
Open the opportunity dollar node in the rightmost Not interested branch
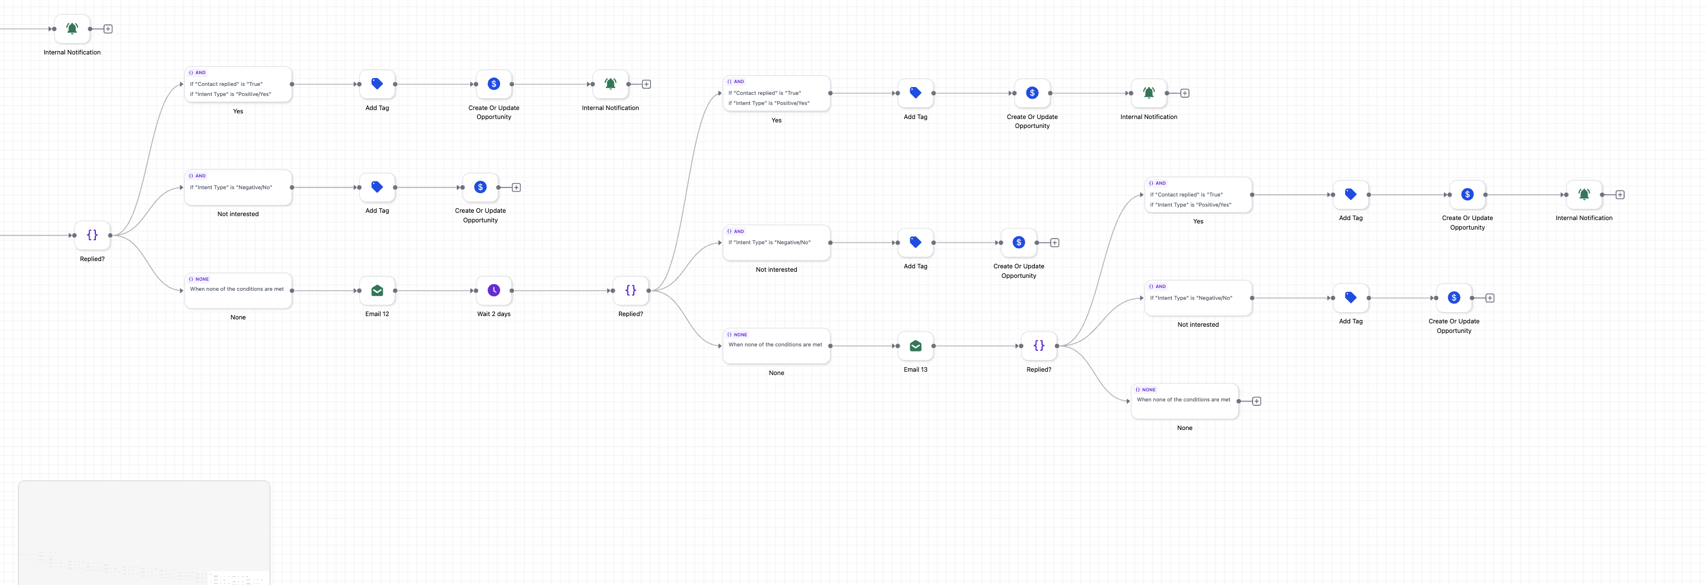pos(1453,298)
